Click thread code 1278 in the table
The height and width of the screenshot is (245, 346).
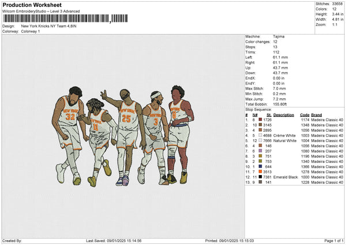tap(305, 172)
